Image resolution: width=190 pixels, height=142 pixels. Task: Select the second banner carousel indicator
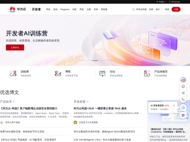tap(88, 60)
